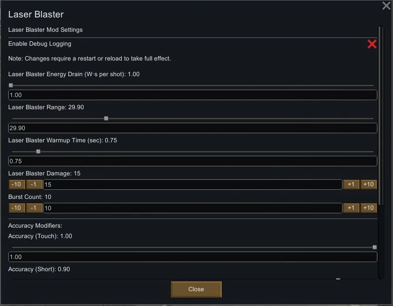Click the Energy Drain slider handle

(x=11, y=85)
